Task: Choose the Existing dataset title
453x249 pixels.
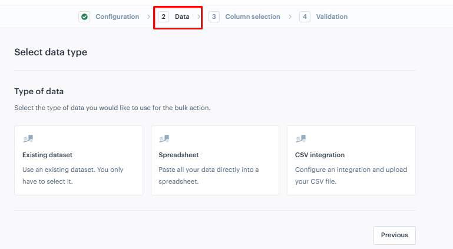Action: (47, 155)
